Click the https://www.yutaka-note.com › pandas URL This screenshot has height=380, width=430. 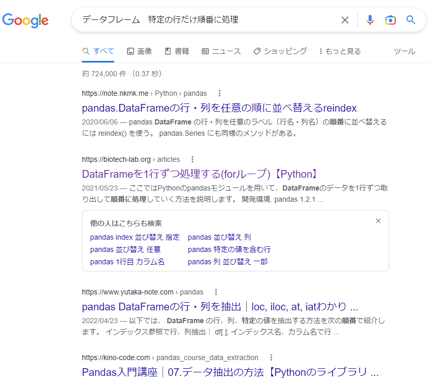[143, 292]
